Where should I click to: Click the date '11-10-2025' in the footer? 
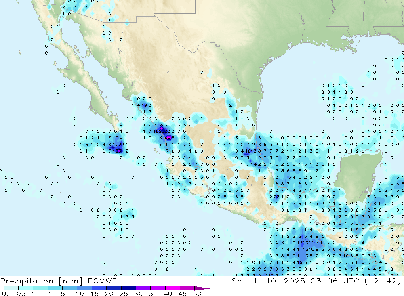tap(276, 281)
